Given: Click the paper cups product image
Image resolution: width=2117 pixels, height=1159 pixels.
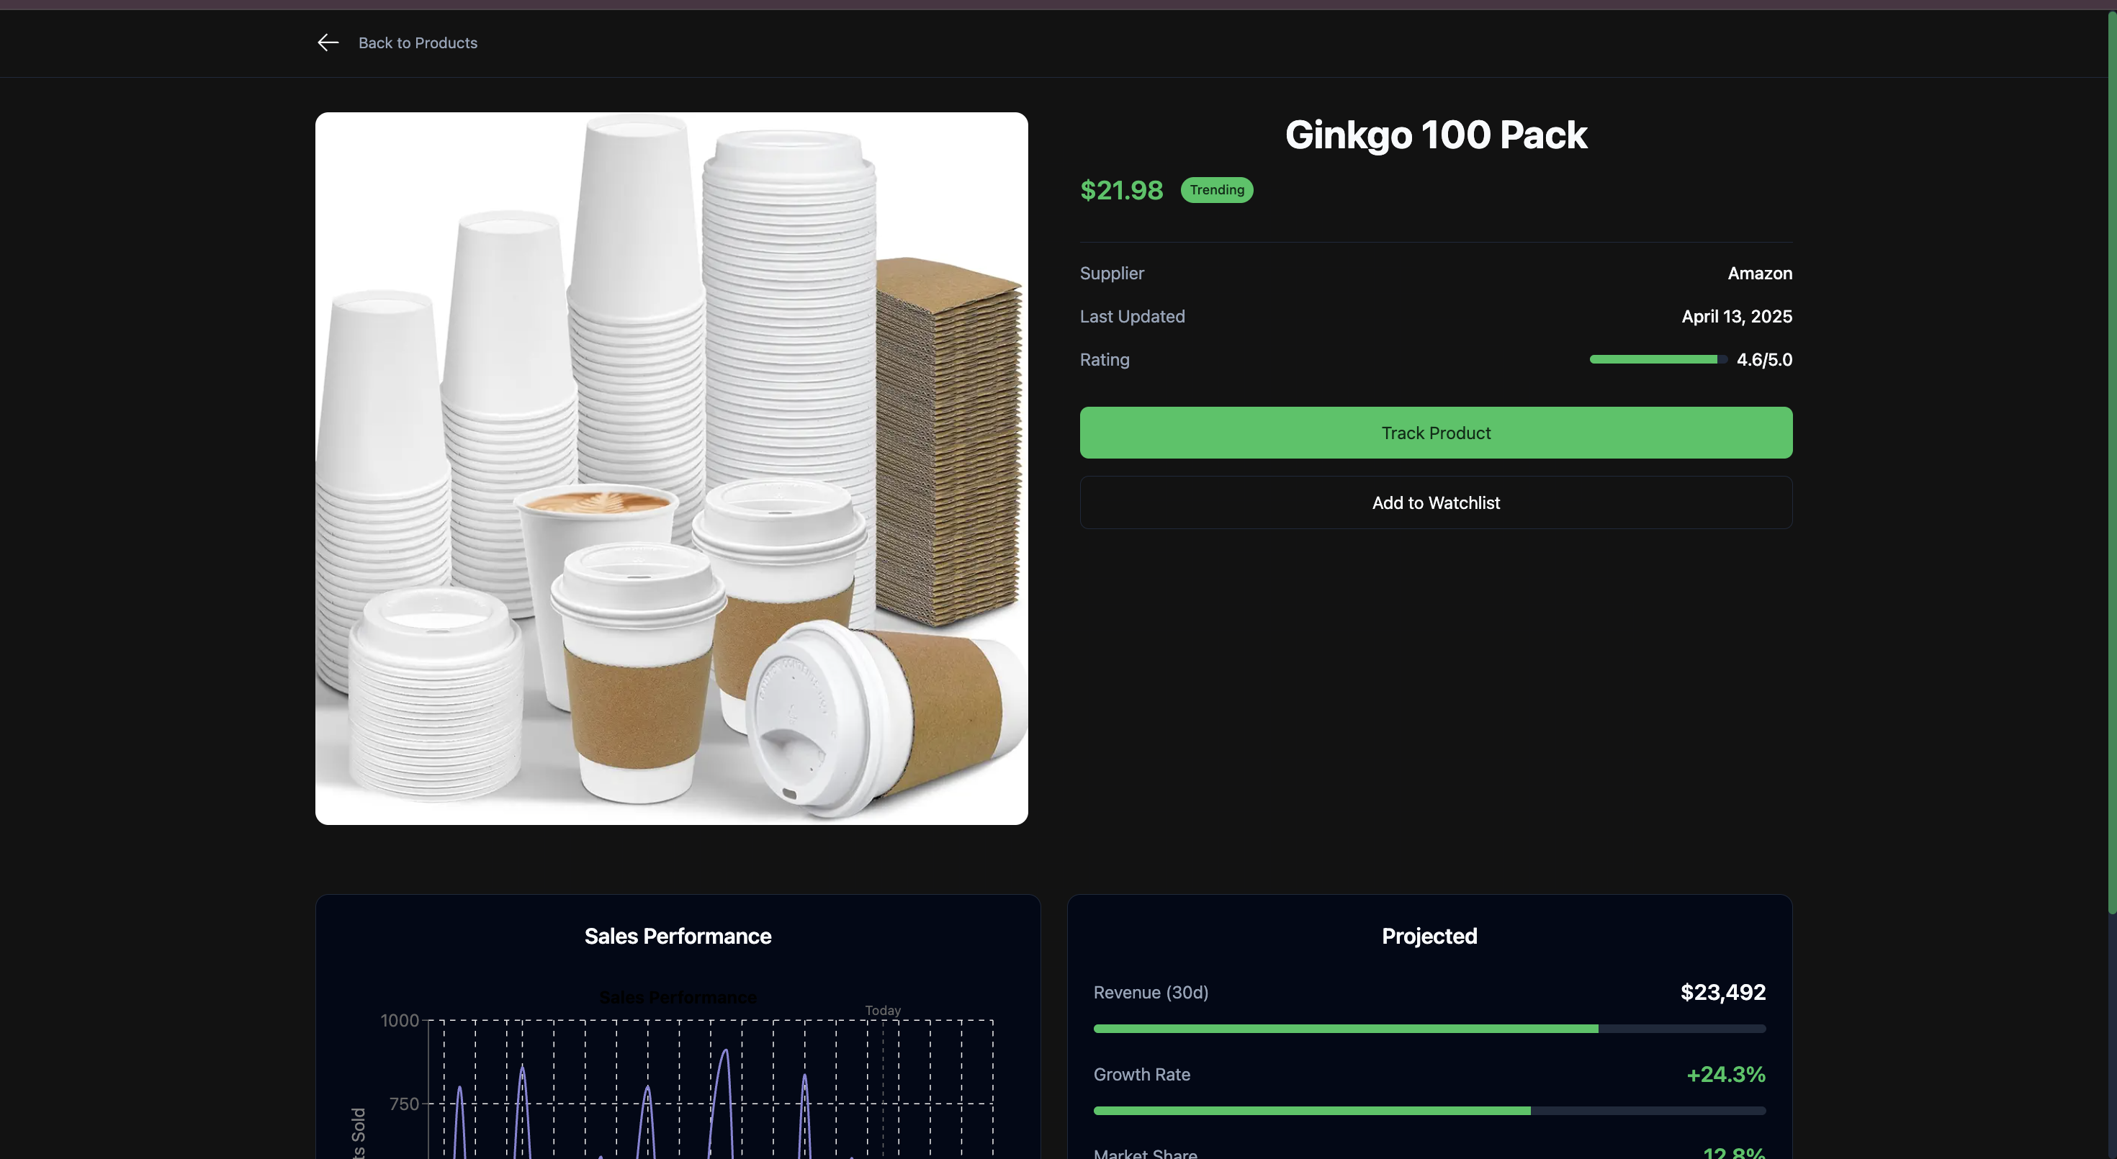Looking at the screenshot, I should [671, 468].
